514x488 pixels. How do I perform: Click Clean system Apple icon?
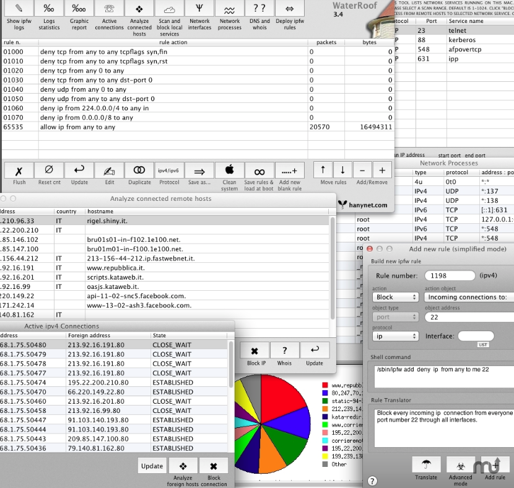[x=230, y=171]
